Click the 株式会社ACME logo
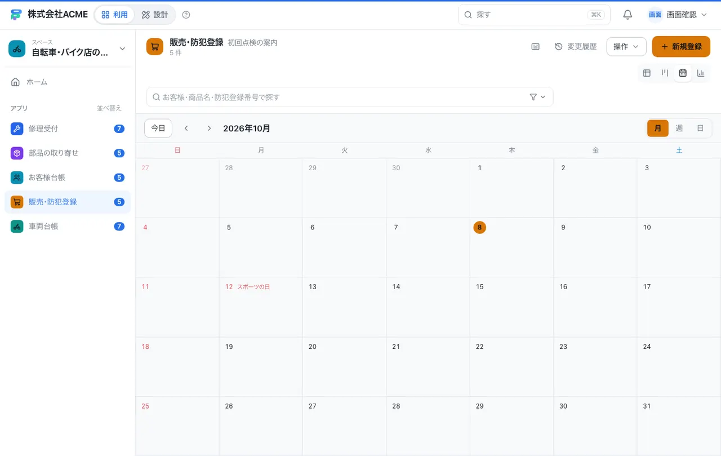 (x=16, y=15)
